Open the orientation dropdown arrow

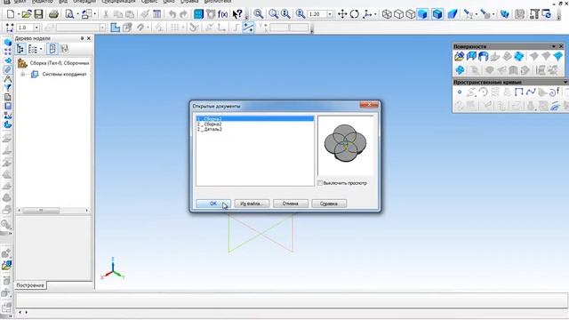tap(375, 14)
